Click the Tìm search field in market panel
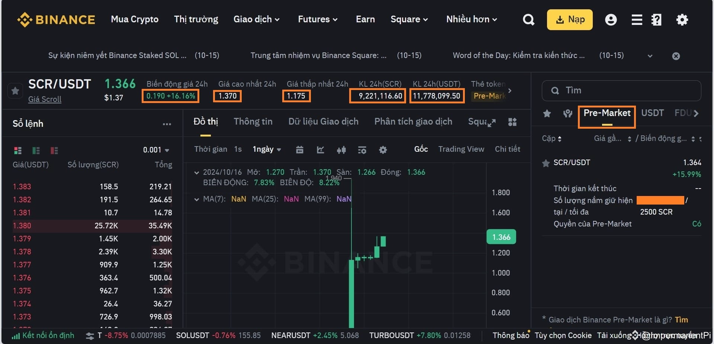Screen dimensions: 714x344 (621, 90)
